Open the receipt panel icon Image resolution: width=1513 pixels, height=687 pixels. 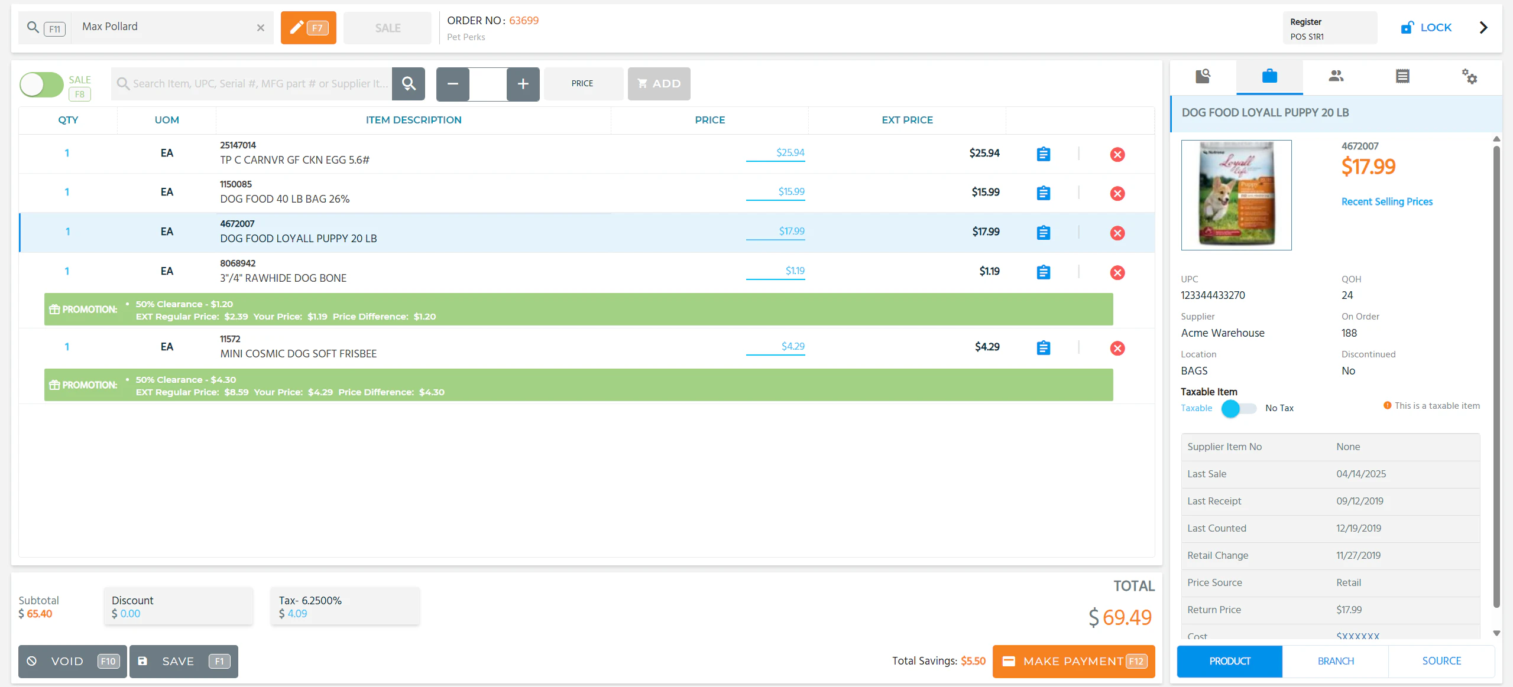(1402, 77)
